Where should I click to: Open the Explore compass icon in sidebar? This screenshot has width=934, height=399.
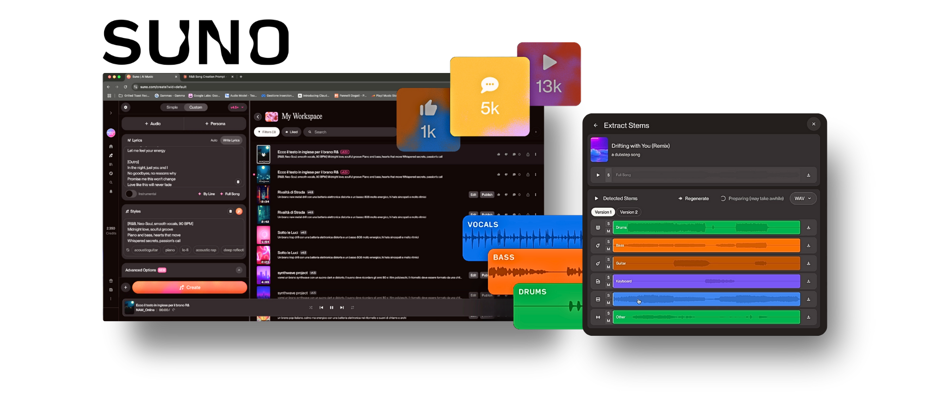[x=111, y=173]
